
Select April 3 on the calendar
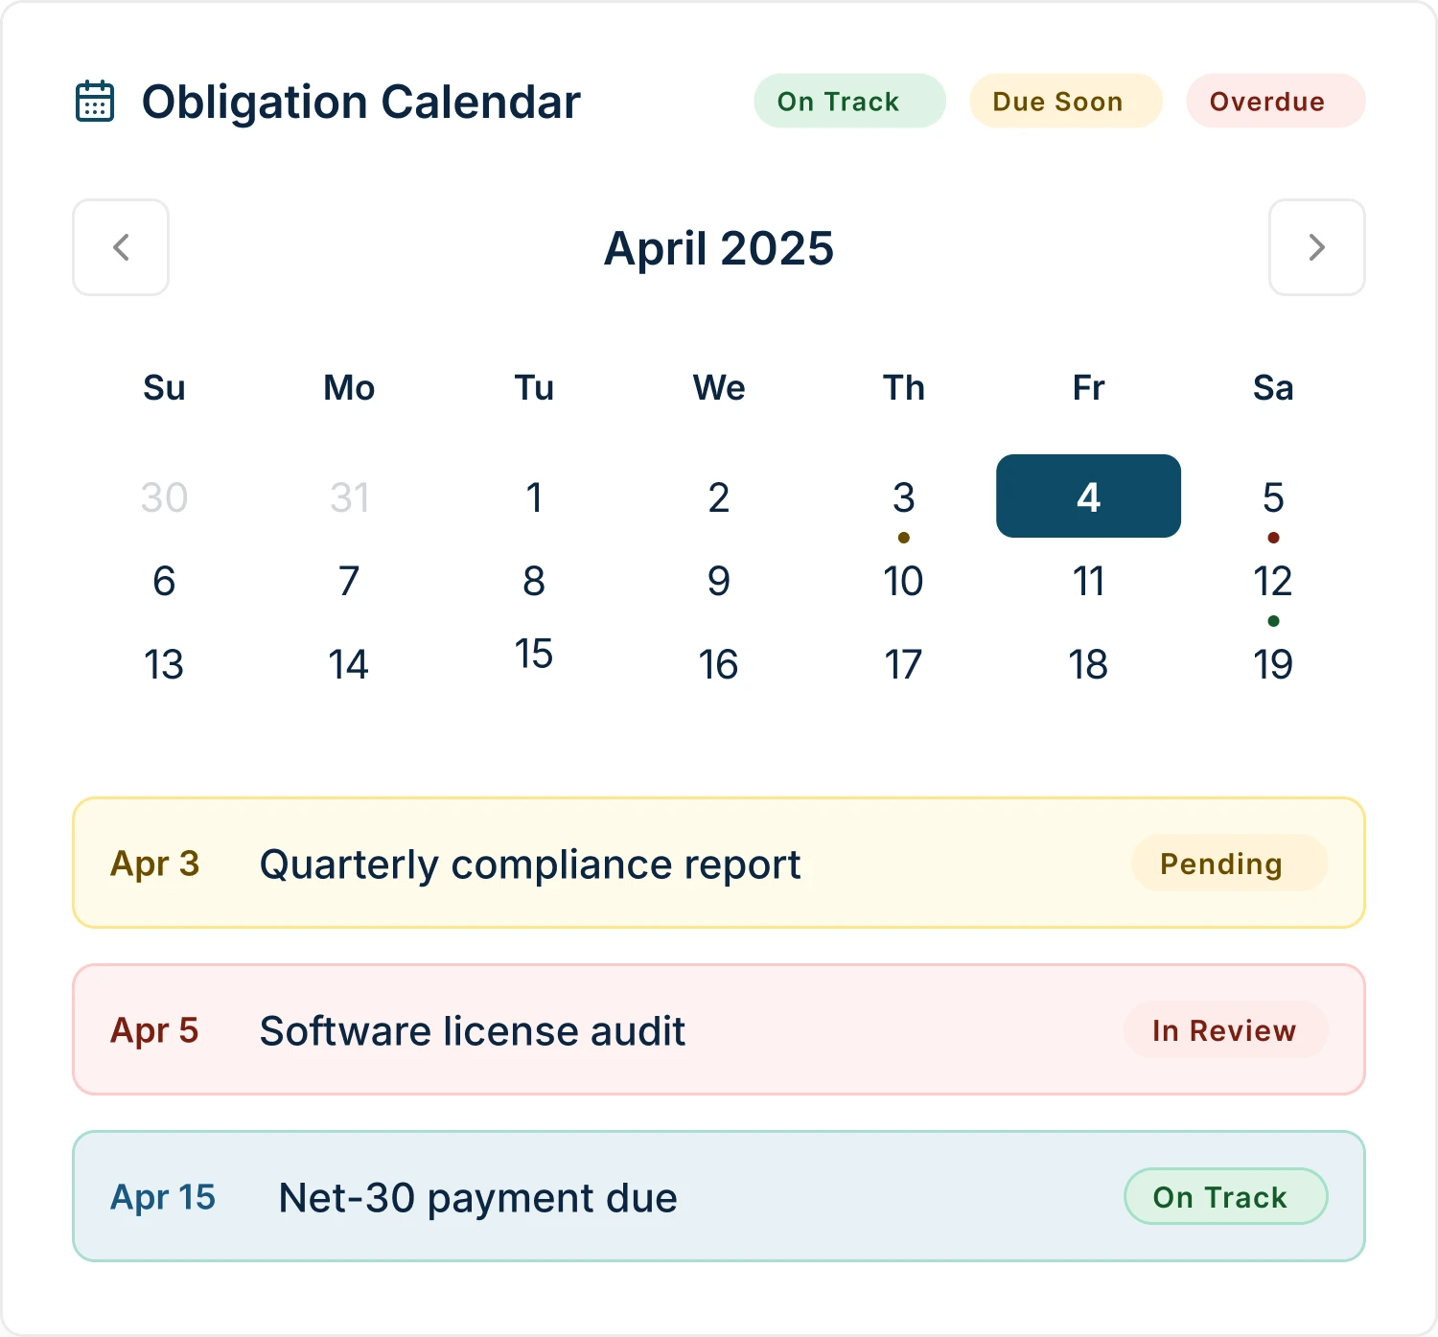click(x=902, y=496)
